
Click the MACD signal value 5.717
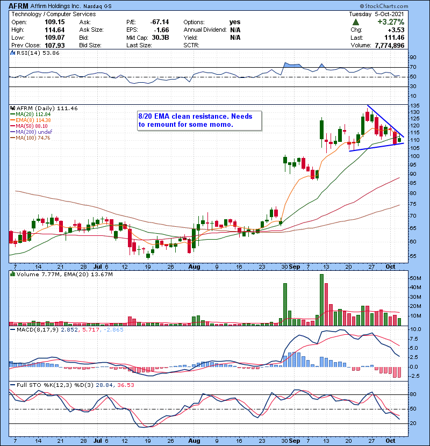coord(91,330)
